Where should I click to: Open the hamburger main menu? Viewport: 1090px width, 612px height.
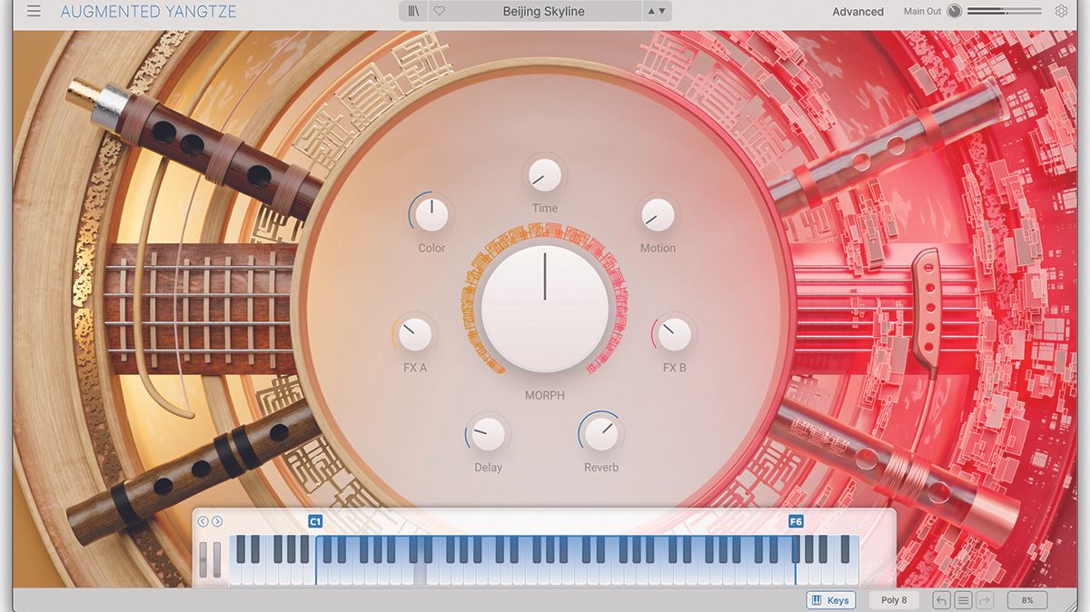tap(34, 12)
